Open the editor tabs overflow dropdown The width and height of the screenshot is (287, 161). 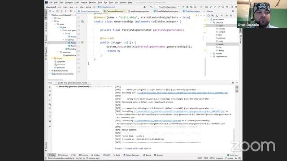point(204,11)
